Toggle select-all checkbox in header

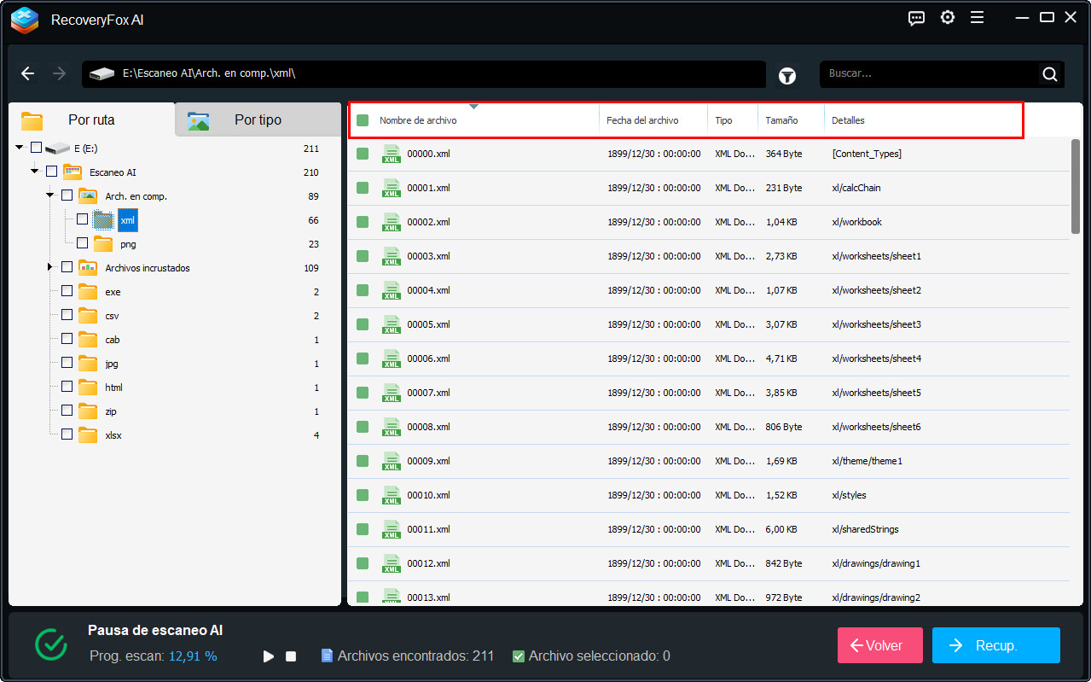point(363,120)
